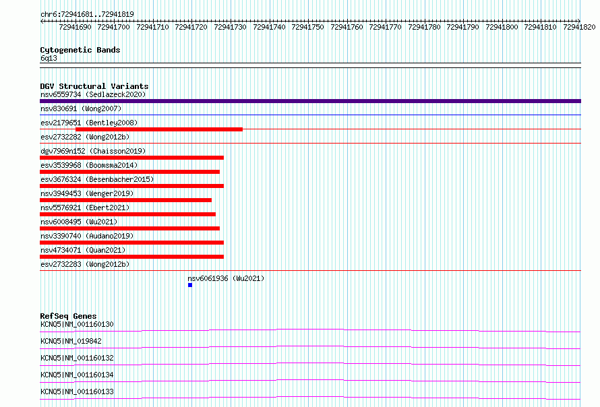This screenshot has height=407, width=600.
Task: Open the esv3539968 (Boomsma2014) variant
Action: [x=89, y=165]
